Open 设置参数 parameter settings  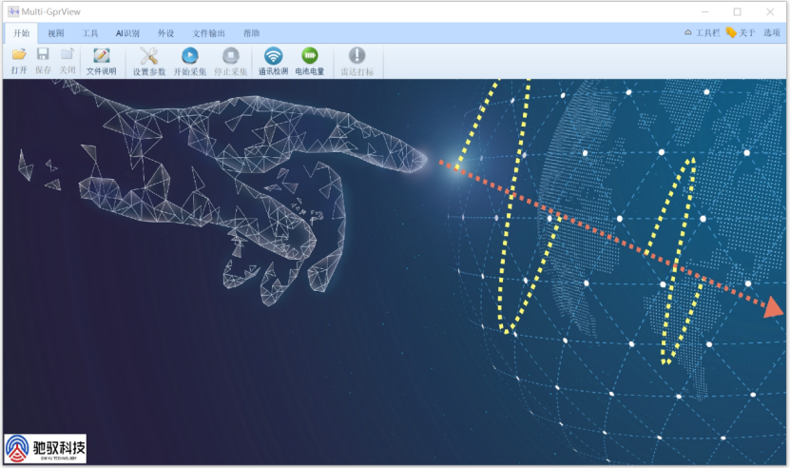click(x=148, y=56)
